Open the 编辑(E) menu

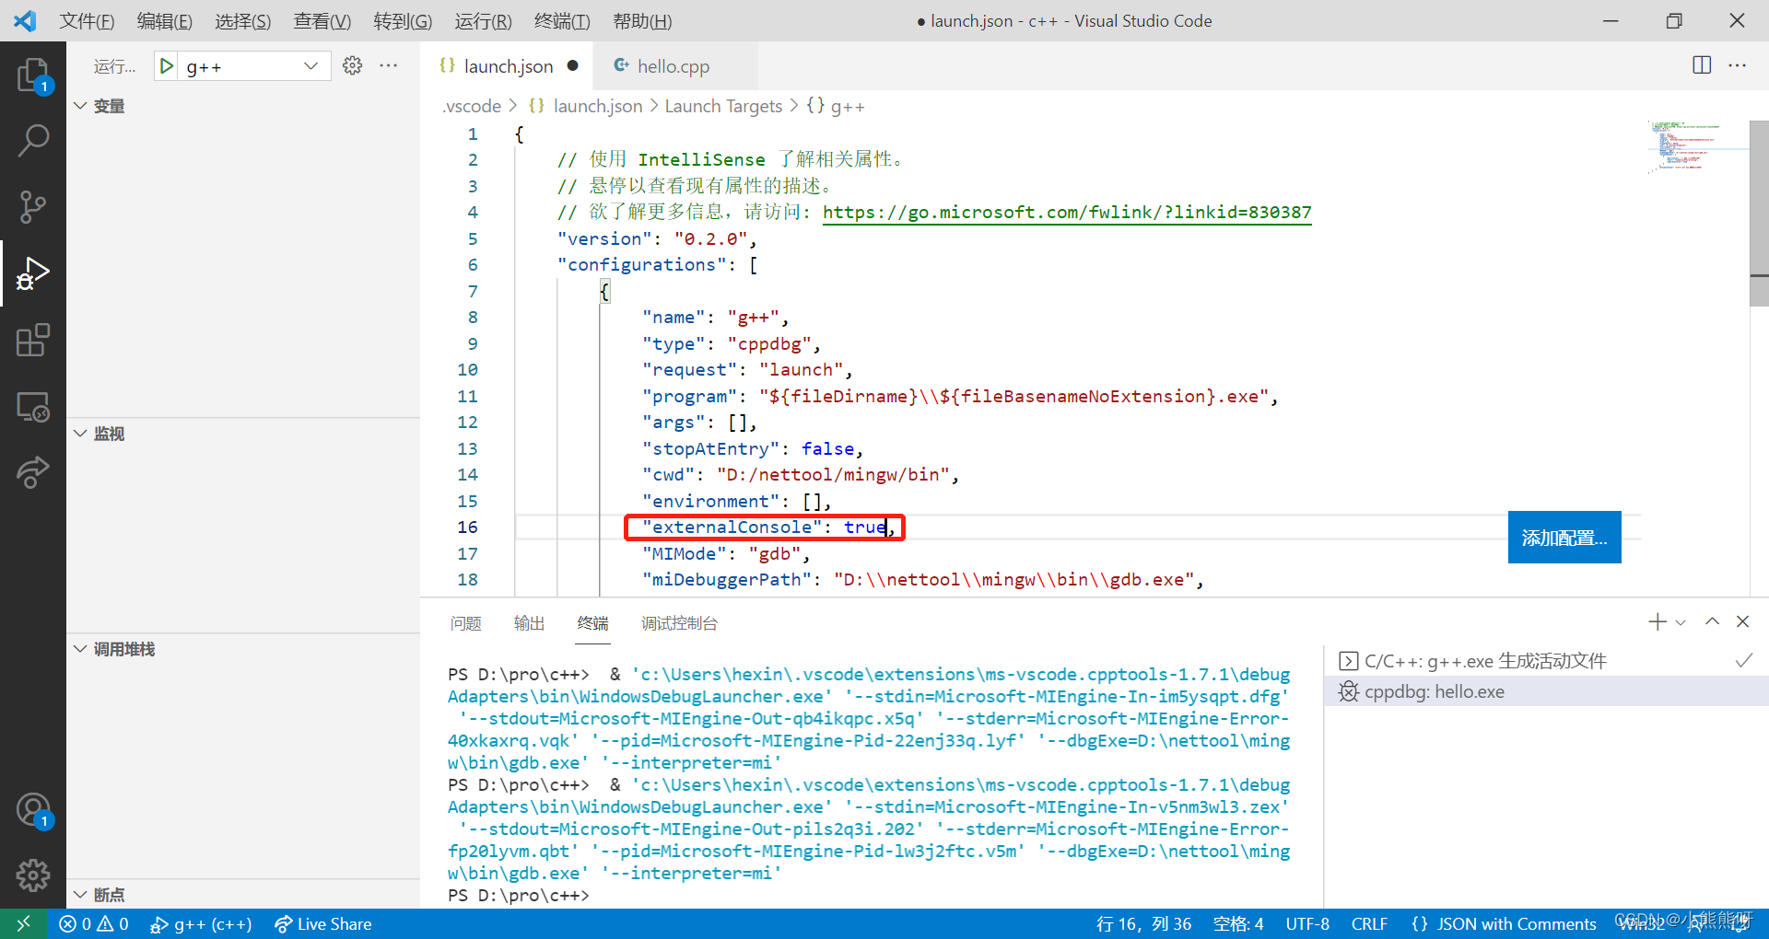(x=165, y=21)
